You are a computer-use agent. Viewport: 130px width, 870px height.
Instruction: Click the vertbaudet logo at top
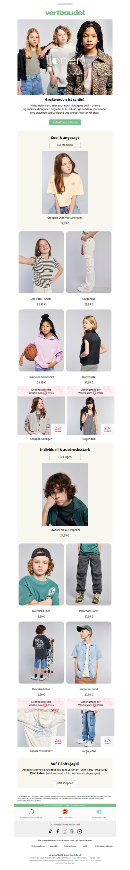[65, 13]
